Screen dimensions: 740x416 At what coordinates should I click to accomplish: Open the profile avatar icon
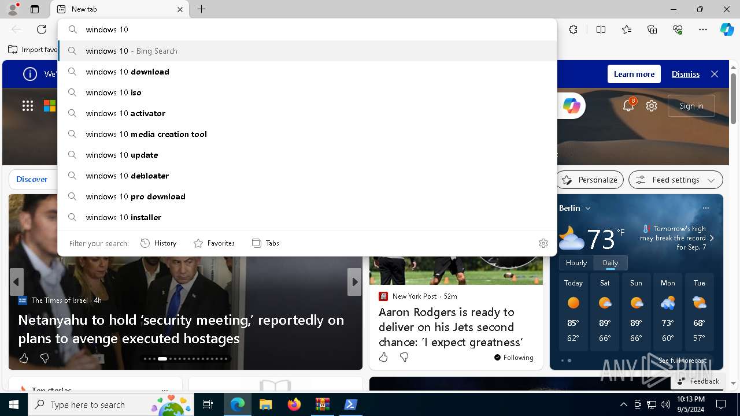click(x=12, y=9)
